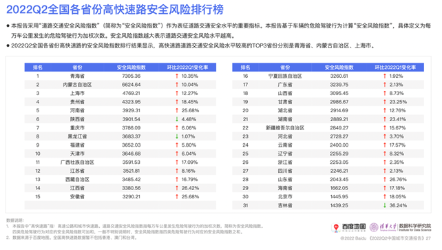Click the value 3683.37 for 黑龙江省
The width and height of the screenshot is (442, 250).
tap(131, 136)
